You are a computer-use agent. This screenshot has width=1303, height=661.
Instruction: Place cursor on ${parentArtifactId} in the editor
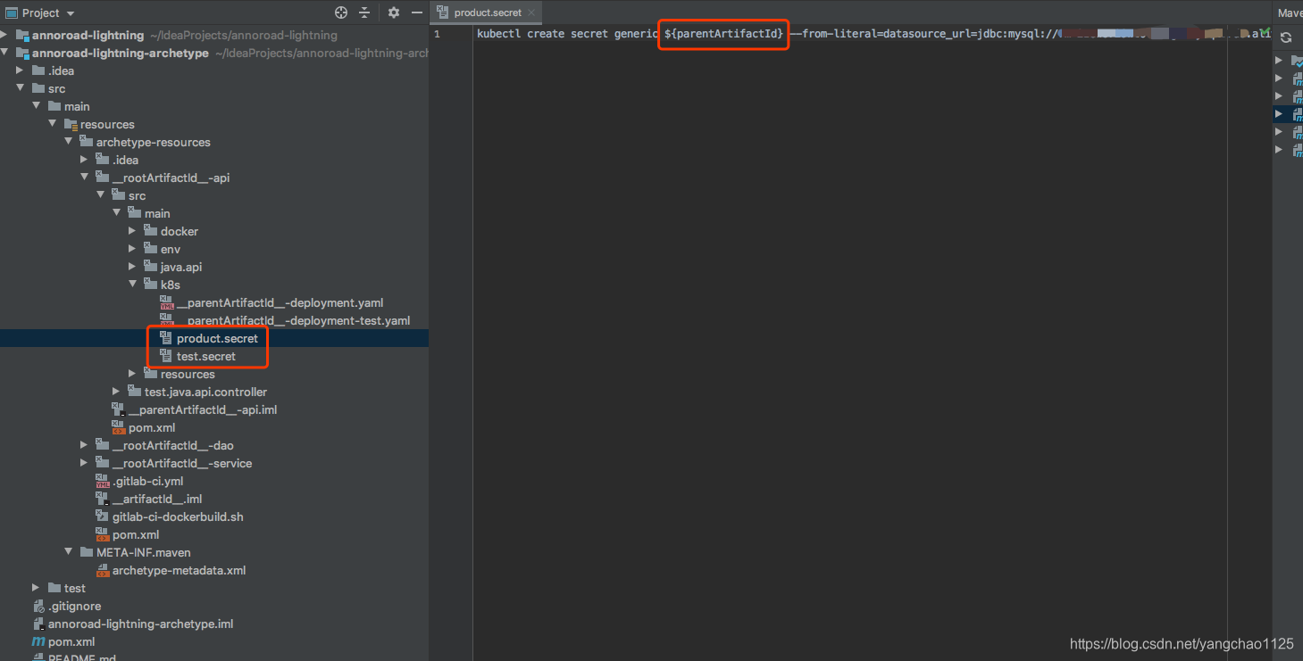[x=723, y=34]
